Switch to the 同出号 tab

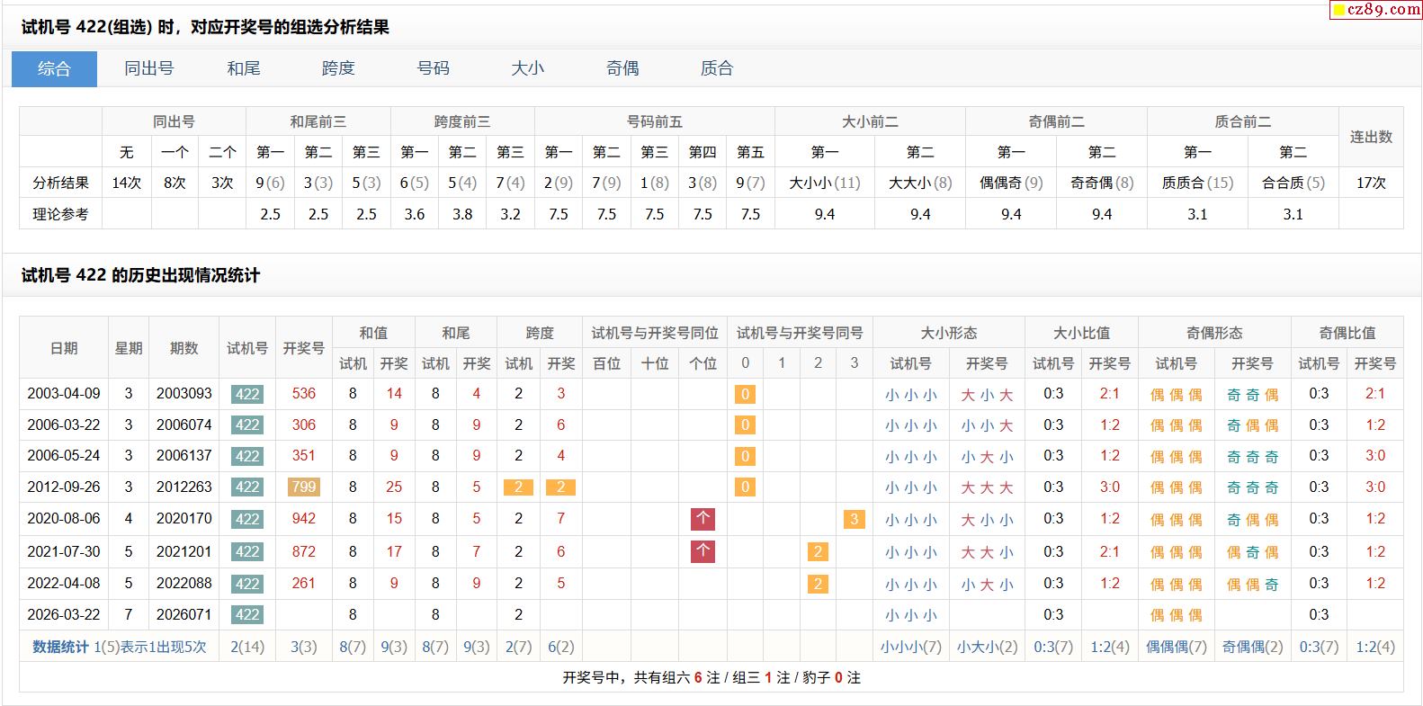148,68
